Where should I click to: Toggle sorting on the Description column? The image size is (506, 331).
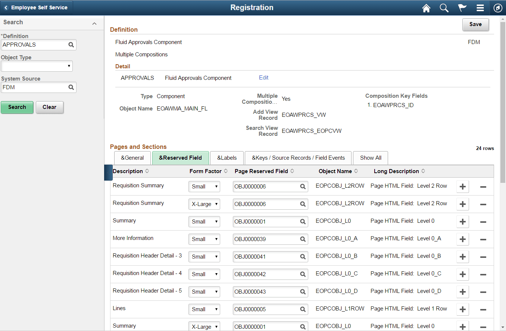146,171
